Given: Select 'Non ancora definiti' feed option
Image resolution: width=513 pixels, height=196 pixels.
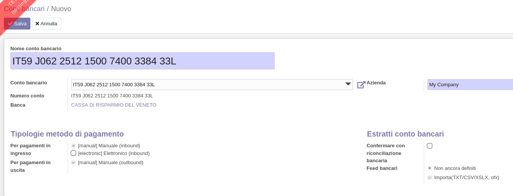Looking at the screenshot, I should click(430, 168).
